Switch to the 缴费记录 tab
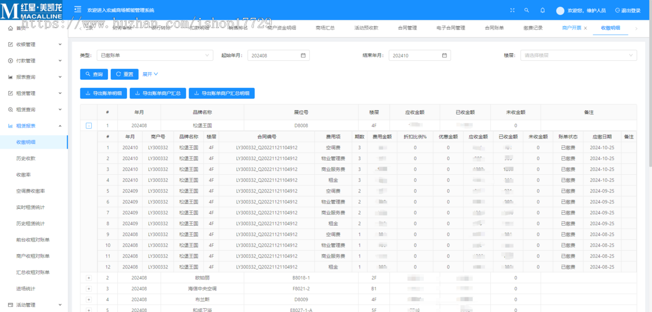Screen dimensions: 652x312 click(533, 28)
